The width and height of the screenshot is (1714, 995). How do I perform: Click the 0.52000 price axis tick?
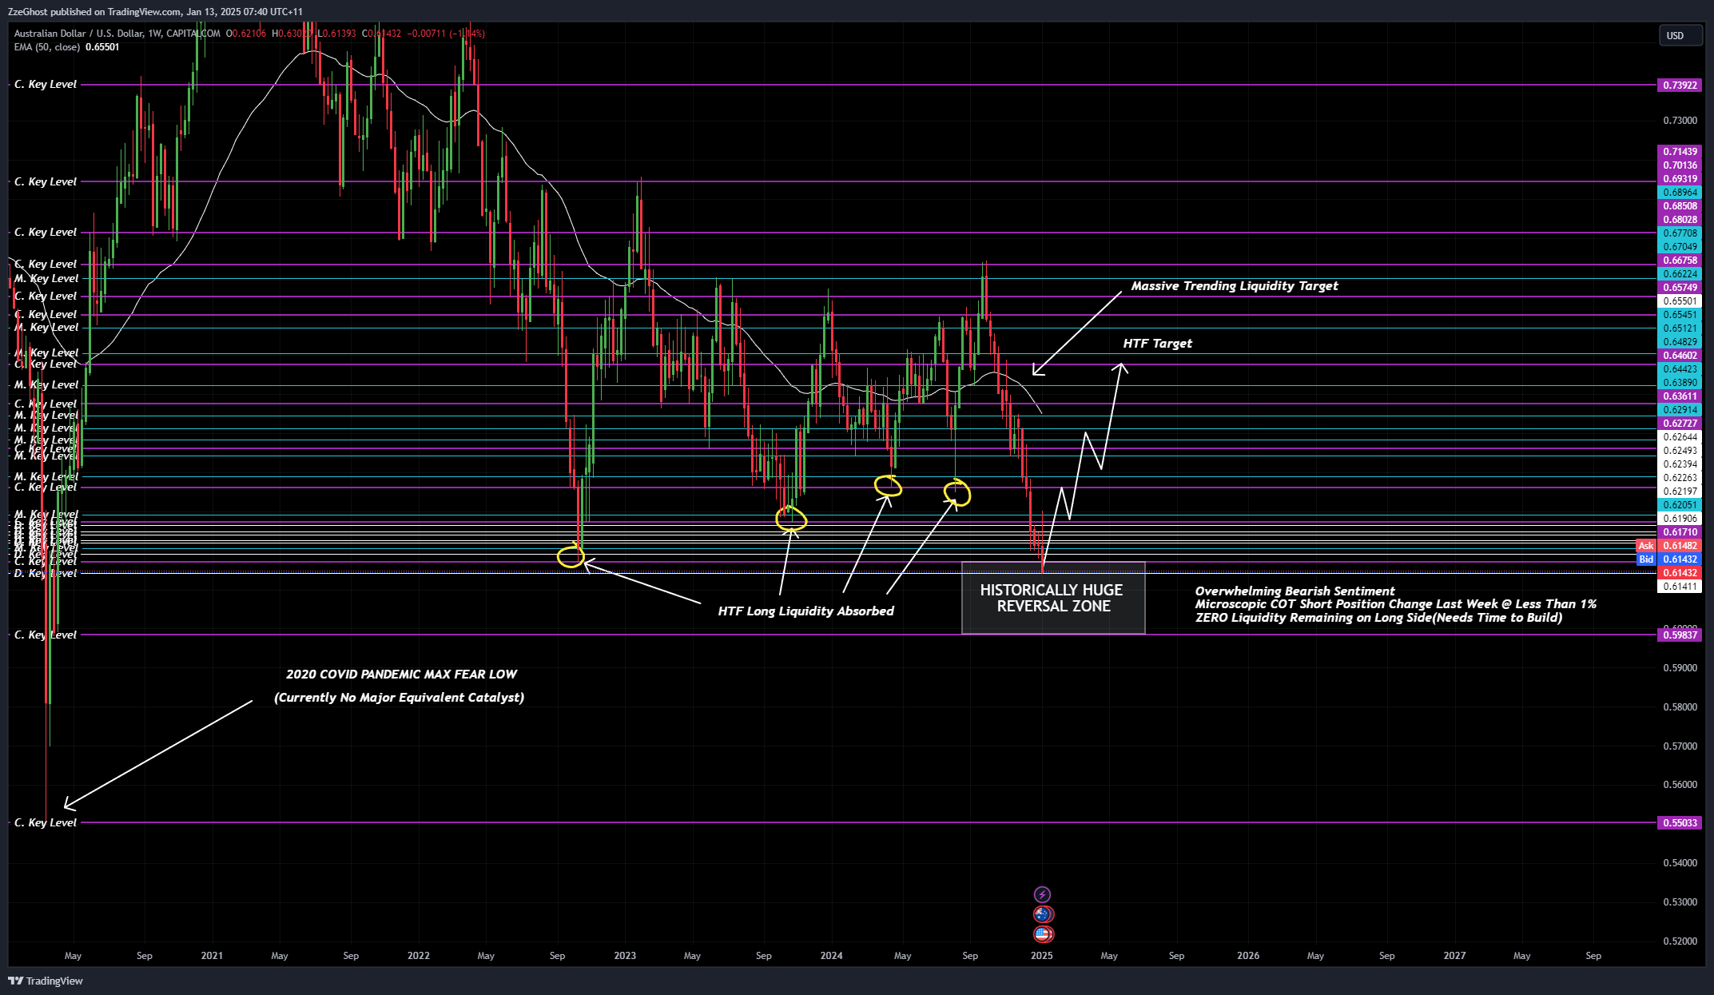click(1680, 941)
